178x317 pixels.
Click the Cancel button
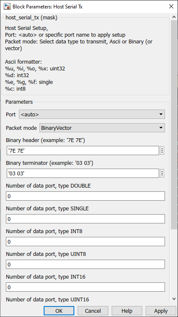(x=93, y=311)
